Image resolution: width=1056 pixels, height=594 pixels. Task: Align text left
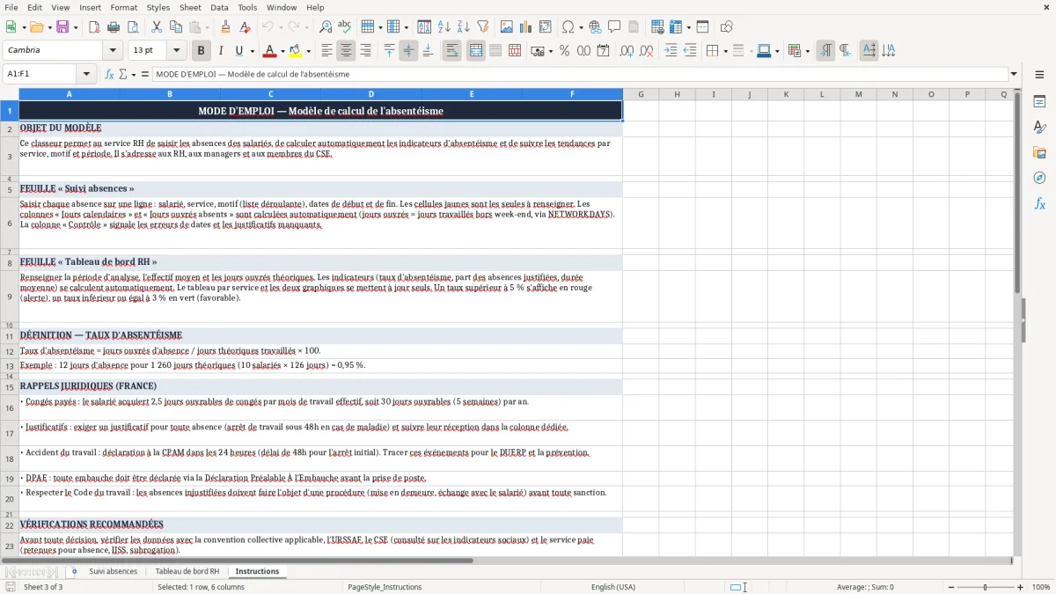point(326,51)
